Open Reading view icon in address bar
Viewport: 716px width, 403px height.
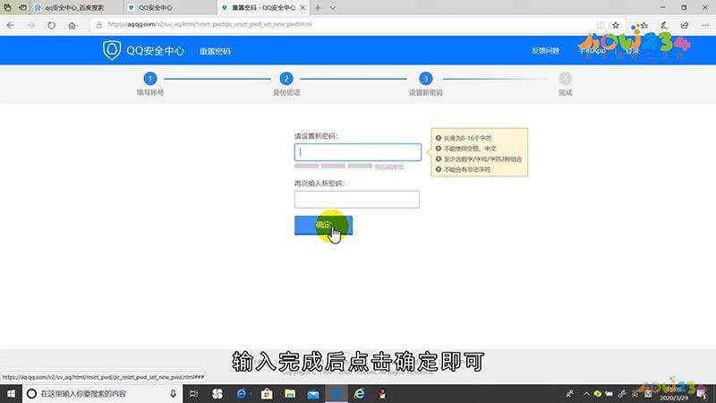tap(601, 25)
